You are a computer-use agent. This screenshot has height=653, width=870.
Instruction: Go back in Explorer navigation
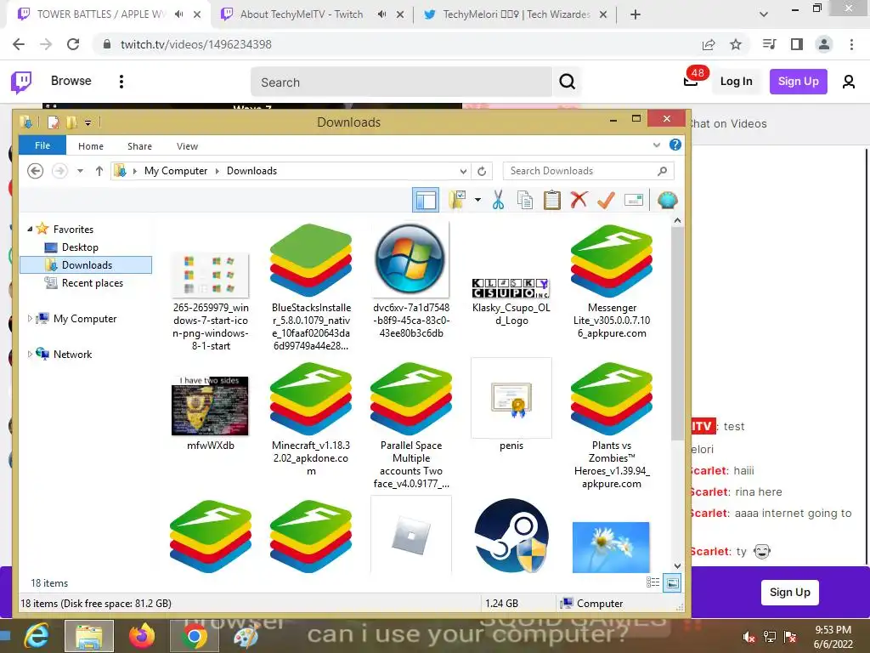pos(36,171)
